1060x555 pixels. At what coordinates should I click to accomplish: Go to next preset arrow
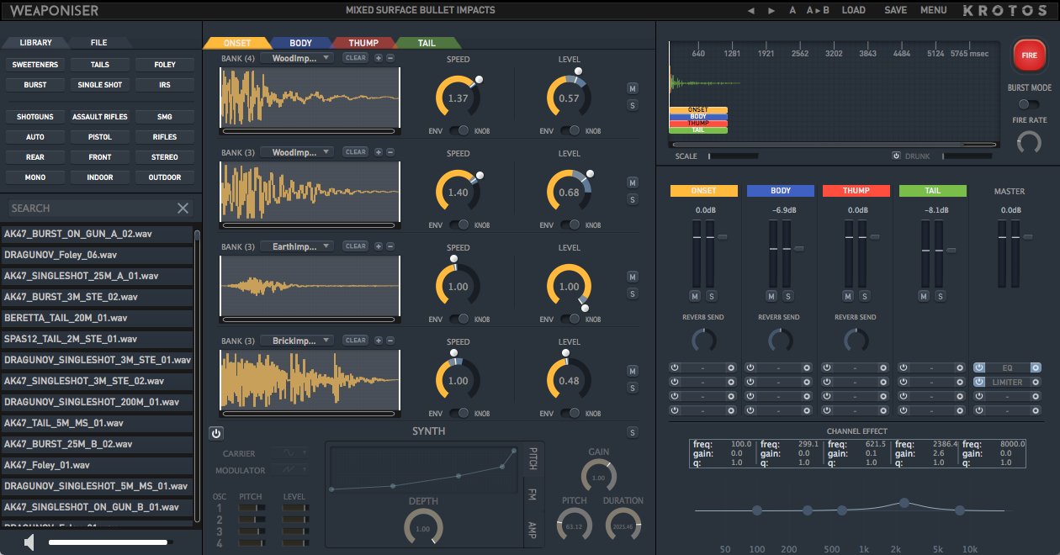771,11
